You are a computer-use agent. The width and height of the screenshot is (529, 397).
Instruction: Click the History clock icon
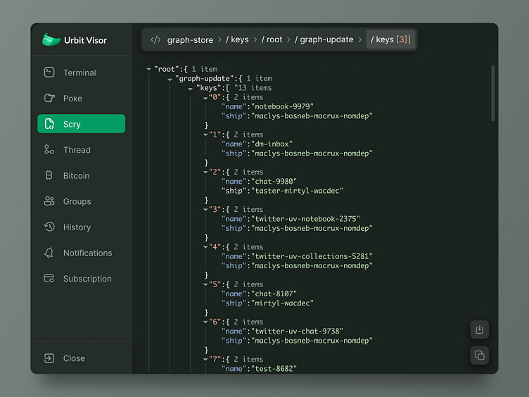(49, 227)
